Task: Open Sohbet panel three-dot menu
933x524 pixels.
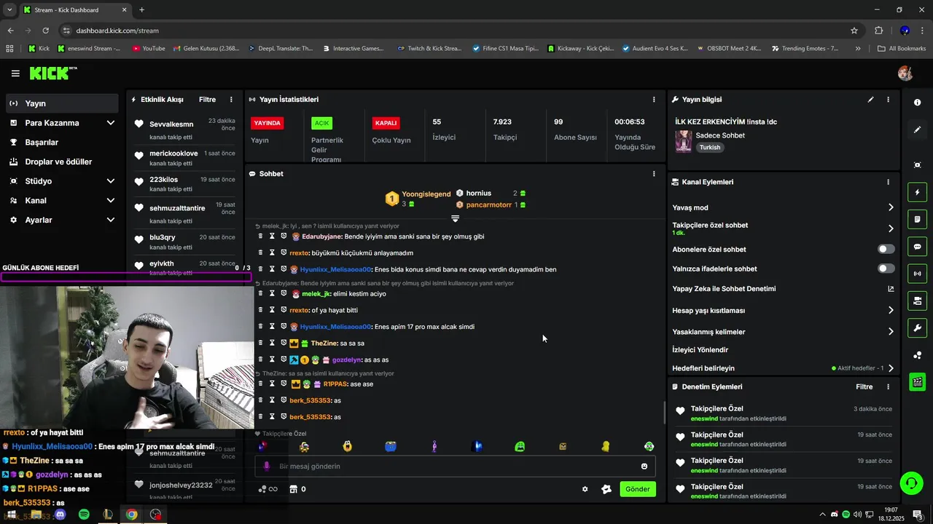Action: pyautogui.click(x=654, y=174)
